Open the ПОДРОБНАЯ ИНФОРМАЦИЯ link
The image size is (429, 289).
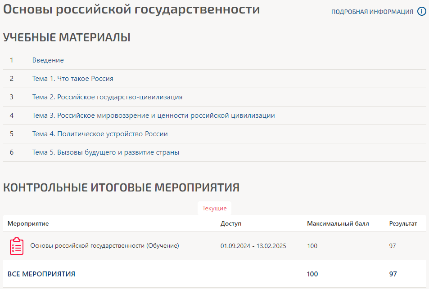[372, 12]
